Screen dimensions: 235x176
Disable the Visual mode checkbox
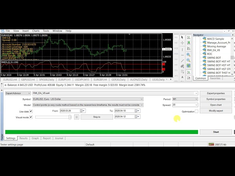point(31,117)
